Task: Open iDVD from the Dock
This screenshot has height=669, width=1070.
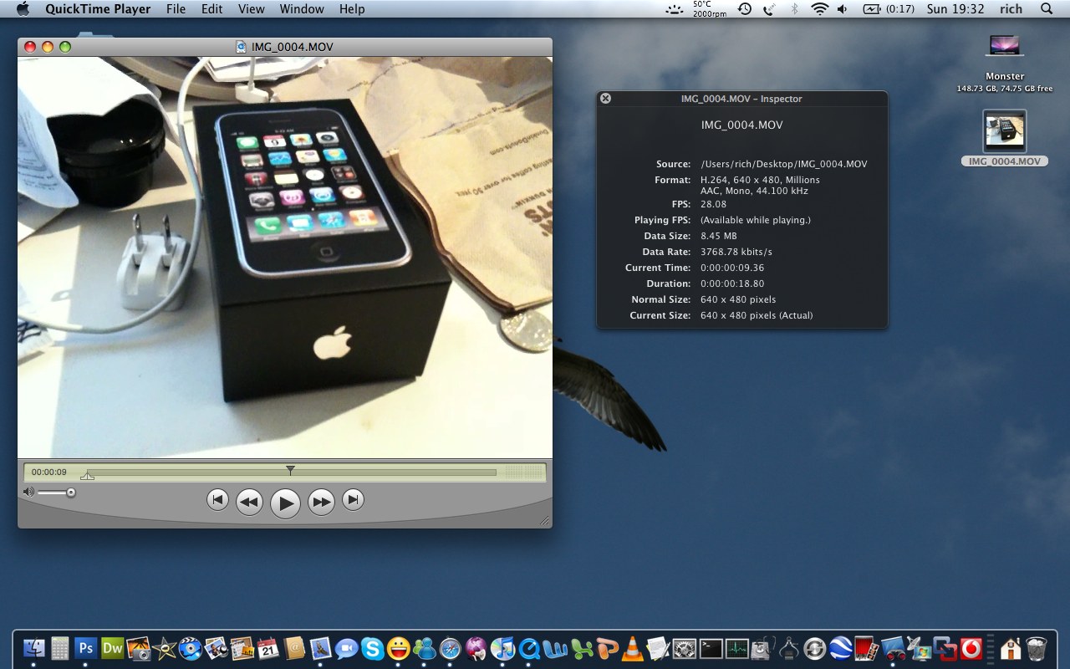Action: pyautogui.click(x=191, y=648)
